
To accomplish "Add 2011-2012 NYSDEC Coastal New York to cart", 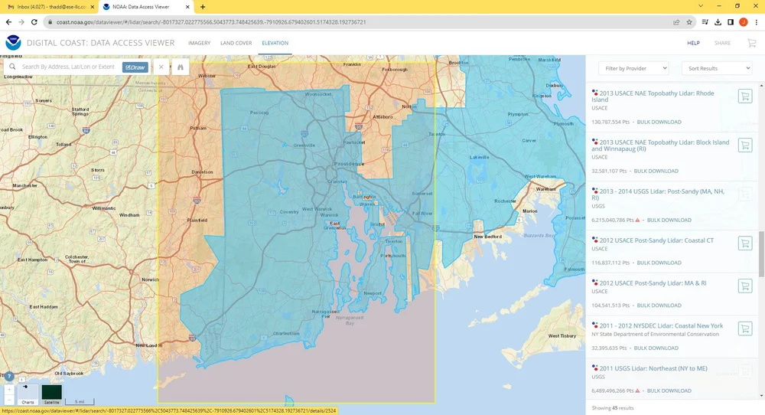I will (x=745, y=328).
